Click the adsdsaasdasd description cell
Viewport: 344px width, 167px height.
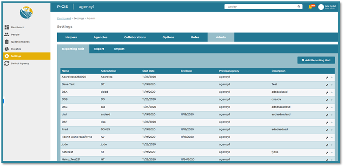(281, 107)
